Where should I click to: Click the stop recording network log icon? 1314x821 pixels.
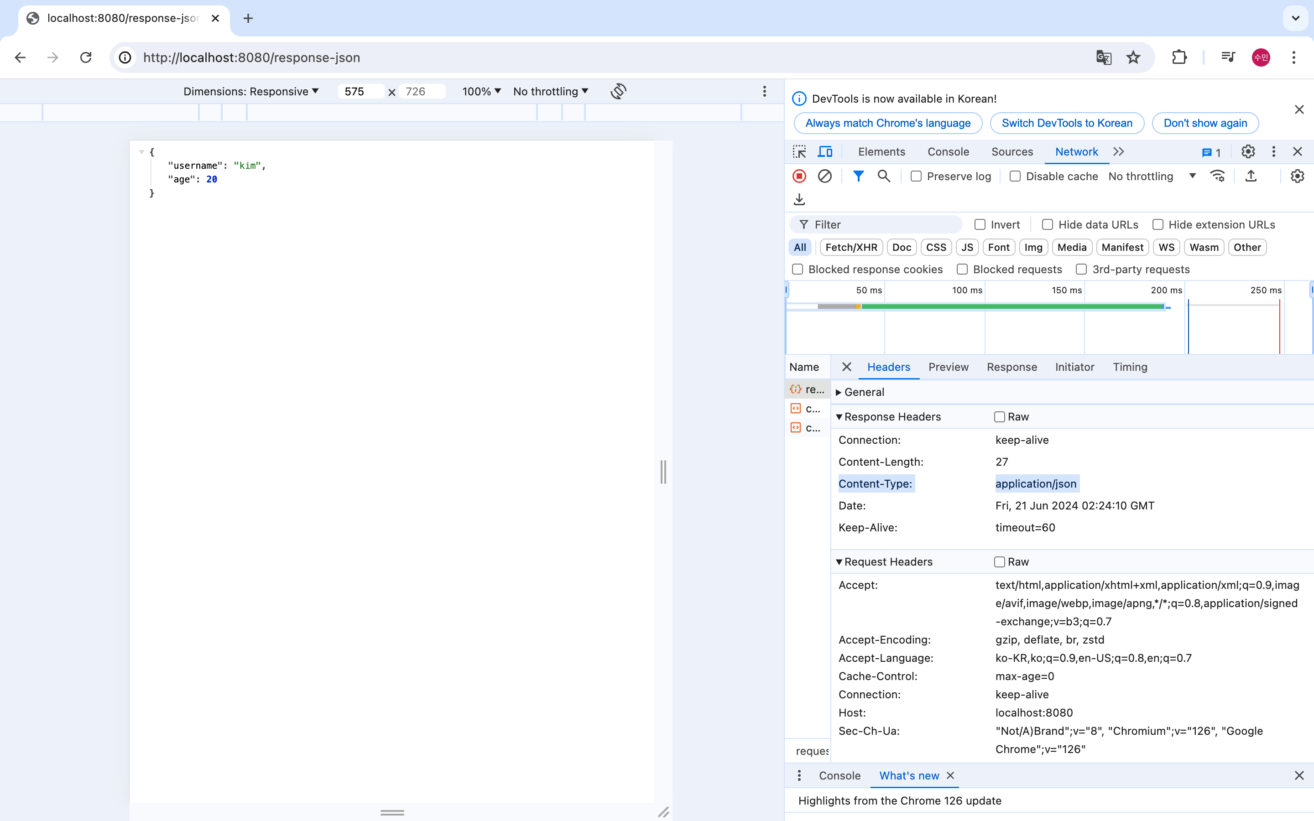click(x=799, y=176)
